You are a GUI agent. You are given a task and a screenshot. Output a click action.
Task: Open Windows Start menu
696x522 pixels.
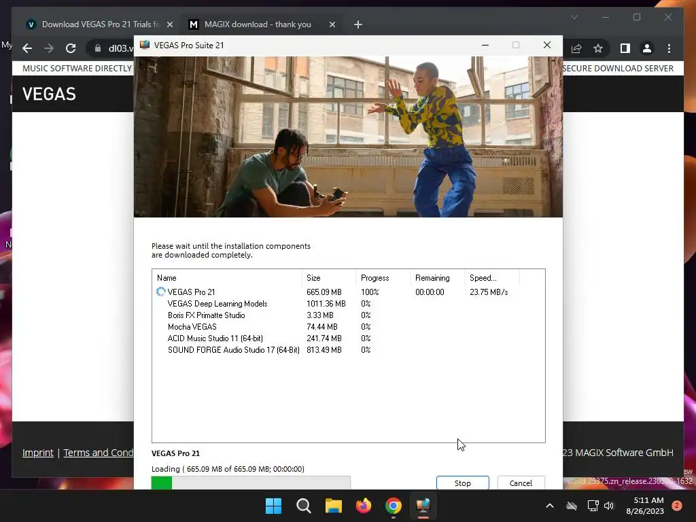click(x=273, y=506)
